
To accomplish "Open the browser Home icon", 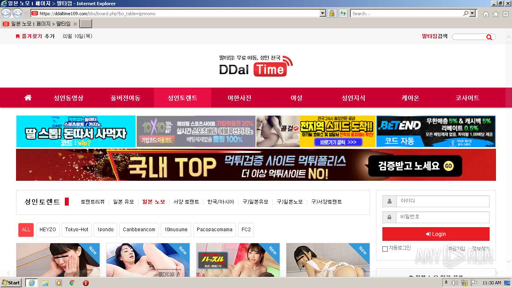I will [x=486, y=14].
